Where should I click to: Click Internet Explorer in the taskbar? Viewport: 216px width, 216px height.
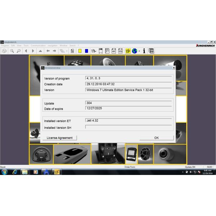[15, 172]
